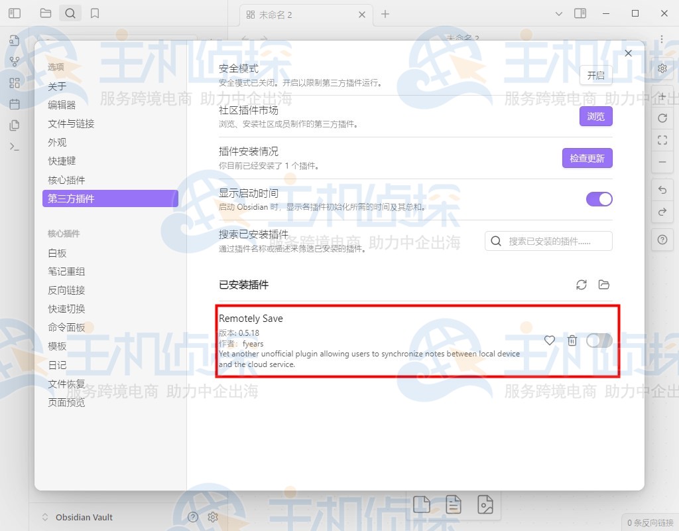Open help via the question mark icon
This screenshot has height=531, width=679.
(x=662, y=240)
